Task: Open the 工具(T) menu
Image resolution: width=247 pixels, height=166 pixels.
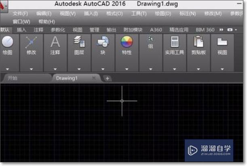Action: (139, 14)
